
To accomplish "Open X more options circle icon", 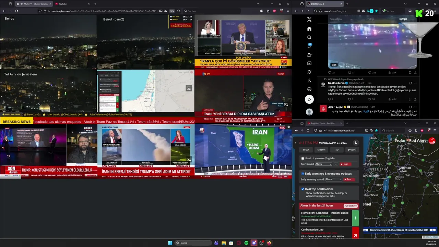I will [309, 89].
